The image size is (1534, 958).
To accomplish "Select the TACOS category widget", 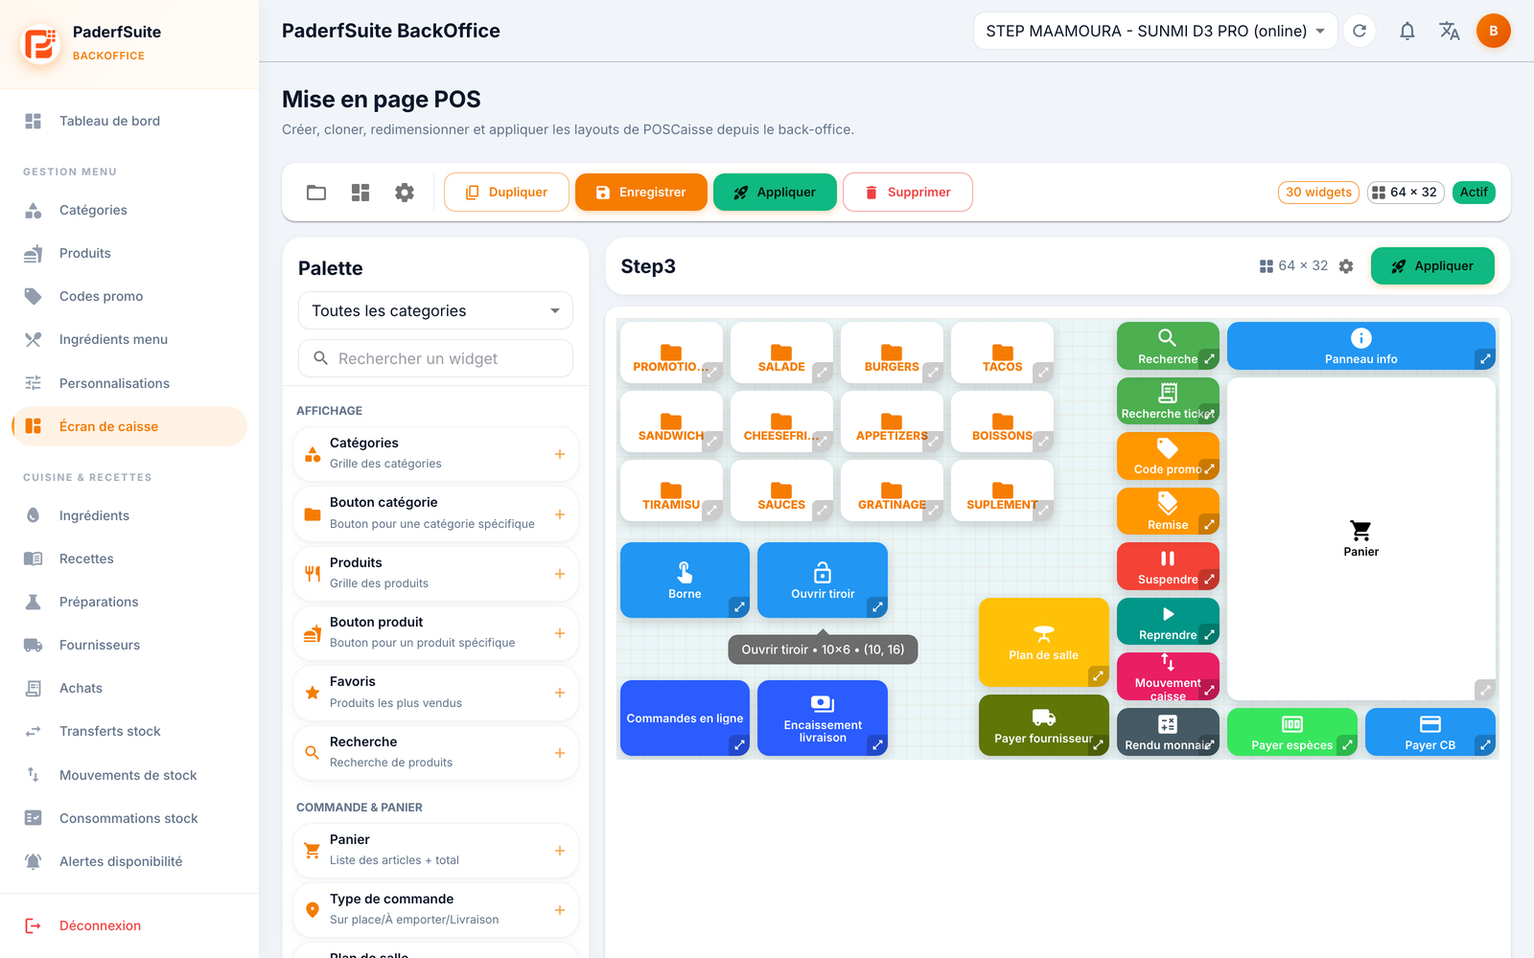I will (1002, 353).
